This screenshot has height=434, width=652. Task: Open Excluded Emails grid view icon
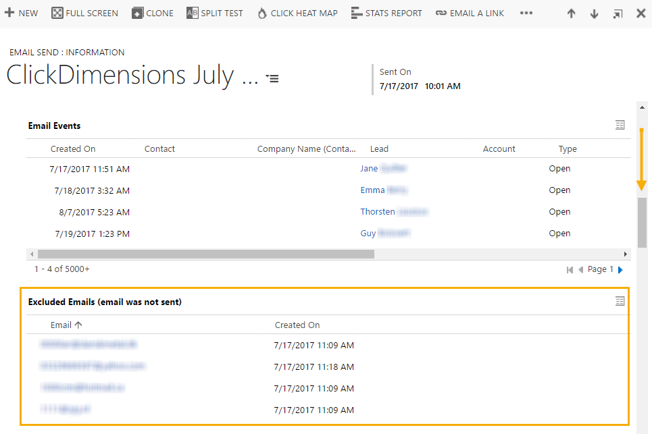[x=620, y=302]
